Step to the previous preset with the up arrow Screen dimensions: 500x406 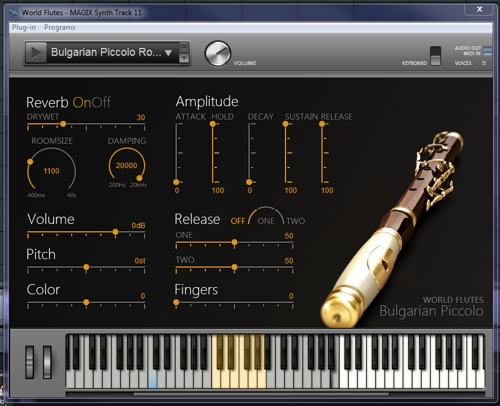click(184, 47)
